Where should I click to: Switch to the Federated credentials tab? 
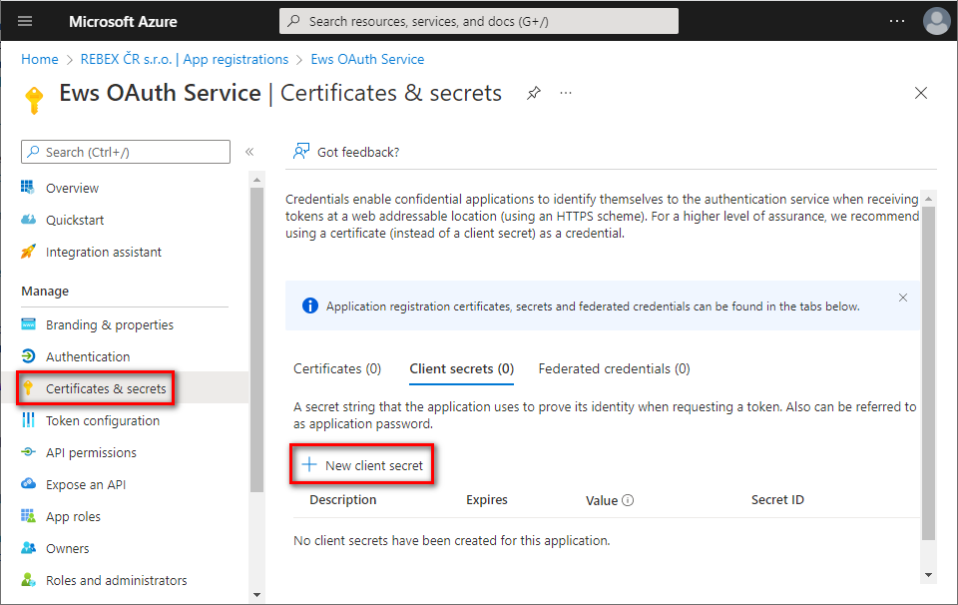coord(614,368)
